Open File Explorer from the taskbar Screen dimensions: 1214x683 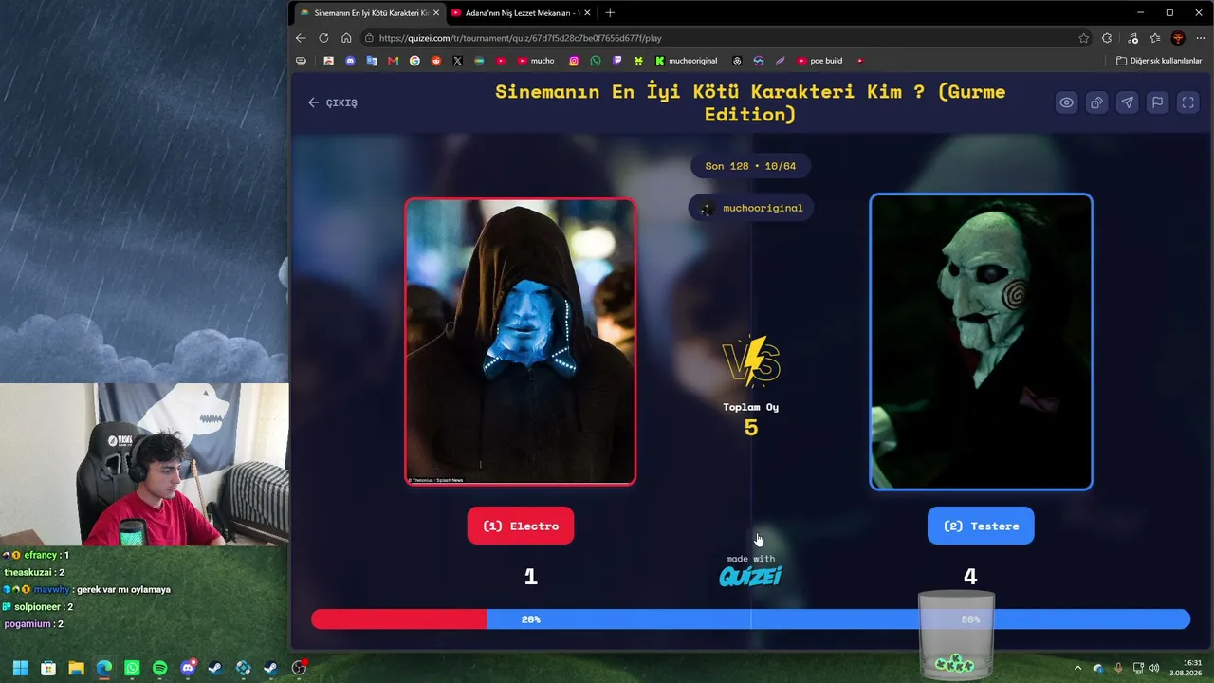pyautogui.click(x=76, y=668)
